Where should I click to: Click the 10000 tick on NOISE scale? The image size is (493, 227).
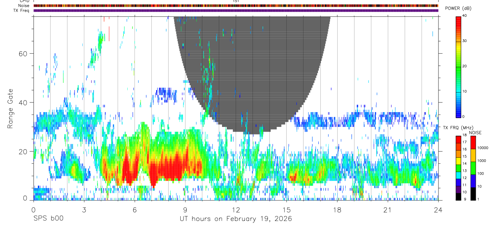coord(483,148)
